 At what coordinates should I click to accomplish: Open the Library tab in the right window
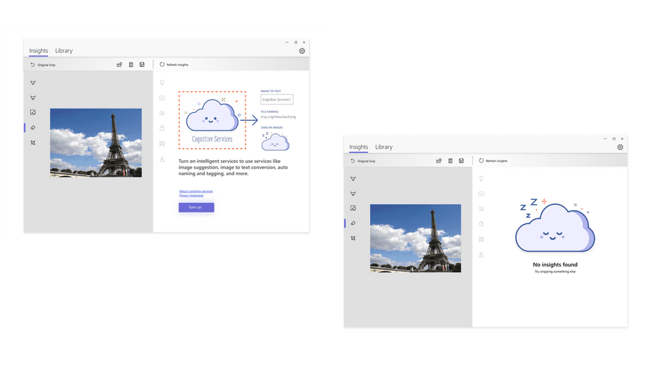(383, 147)
